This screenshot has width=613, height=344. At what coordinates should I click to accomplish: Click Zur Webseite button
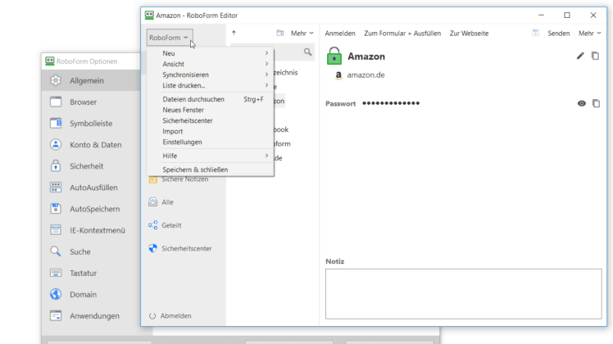(469, 34)
